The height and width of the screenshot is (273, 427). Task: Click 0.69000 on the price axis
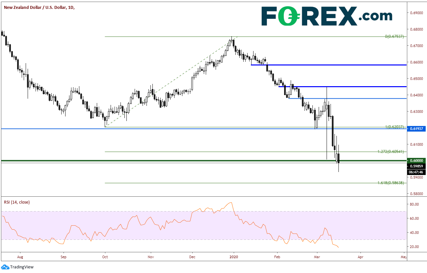tap(416, 13)
